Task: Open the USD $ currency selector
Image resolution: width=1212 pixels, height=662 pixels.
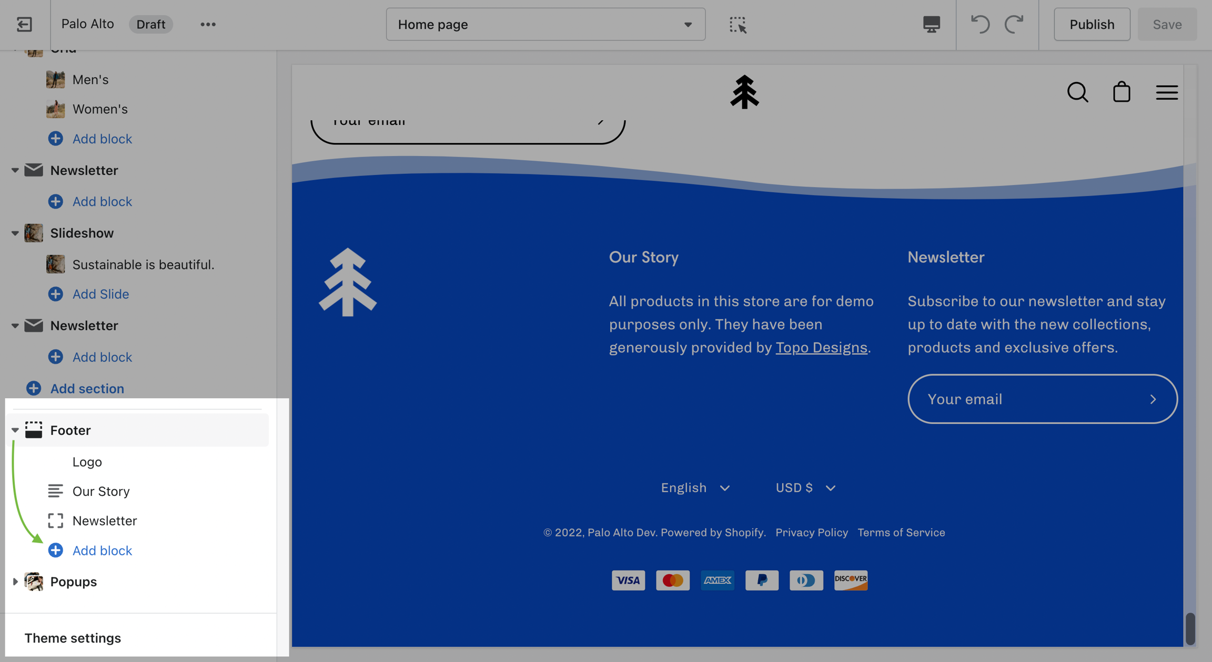Action: tap(805, 488)
